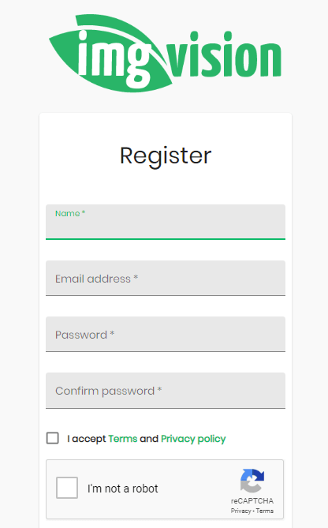Check the accept Terms checkbox
The image size is (328, 528).
[53, 438]
